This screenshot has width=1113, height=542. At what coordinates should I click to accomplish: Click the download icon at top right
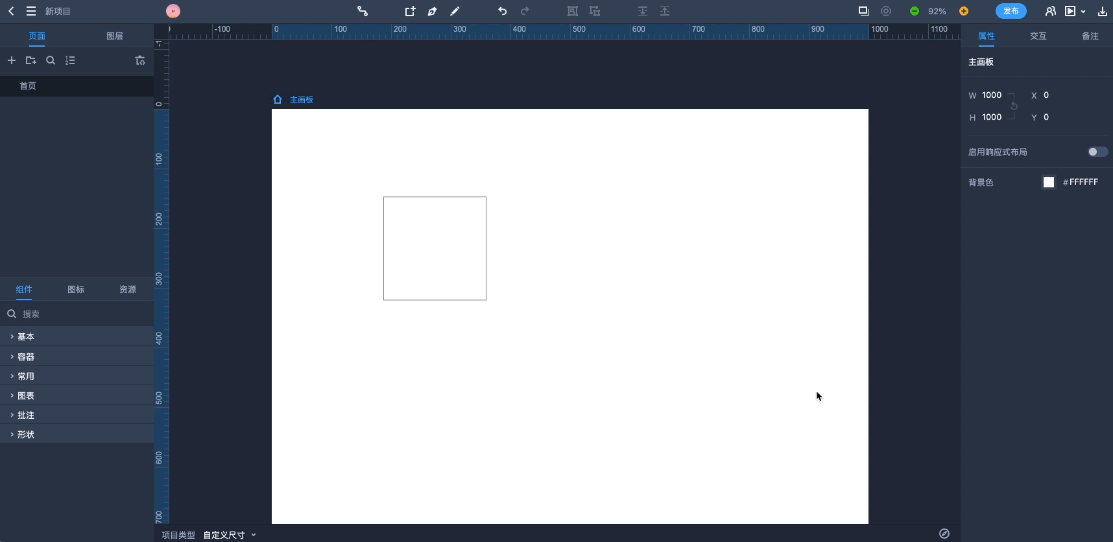[x=1102, y=11]
